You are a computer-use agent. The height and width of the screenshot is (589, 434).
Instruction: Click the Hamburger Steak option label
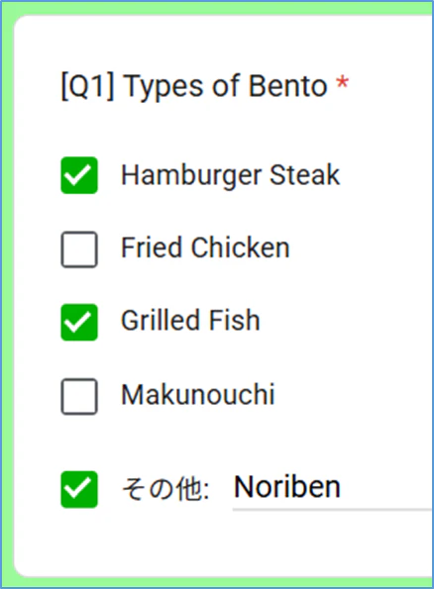231,175
